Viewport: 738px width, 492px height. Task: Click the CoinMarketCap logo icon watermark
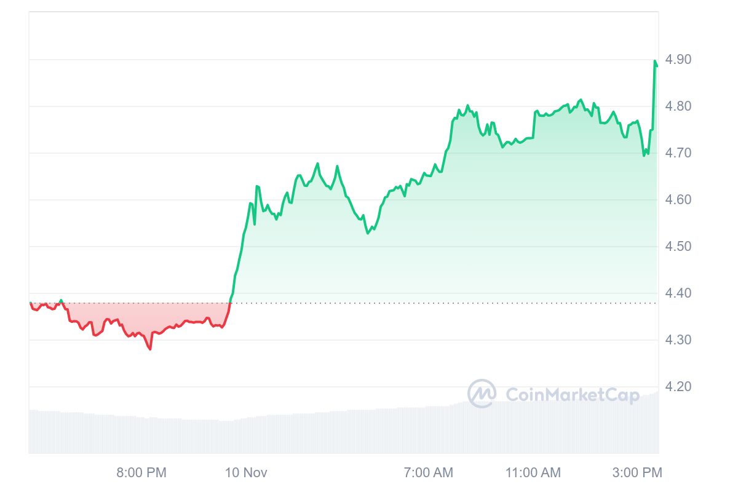point(482,394)
